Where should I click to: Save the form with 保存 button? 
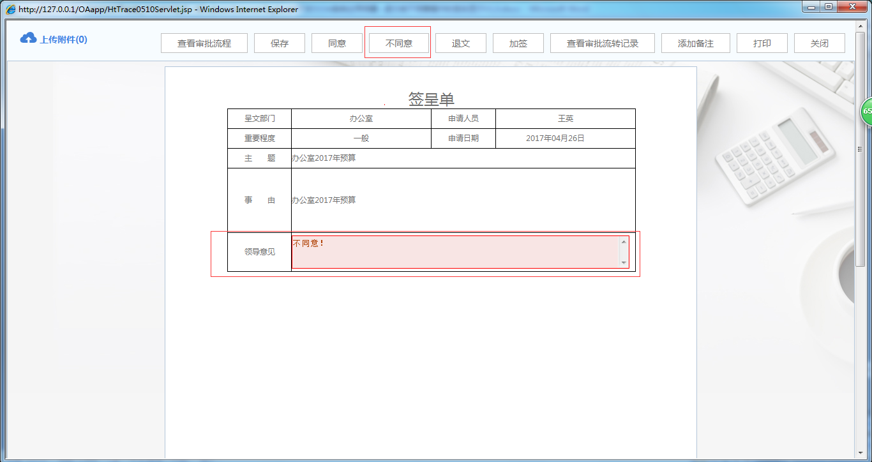279,43
